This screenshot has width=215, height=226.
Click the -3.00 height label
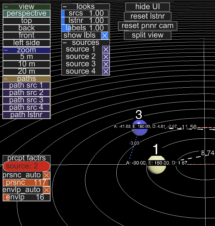point(134,143)
